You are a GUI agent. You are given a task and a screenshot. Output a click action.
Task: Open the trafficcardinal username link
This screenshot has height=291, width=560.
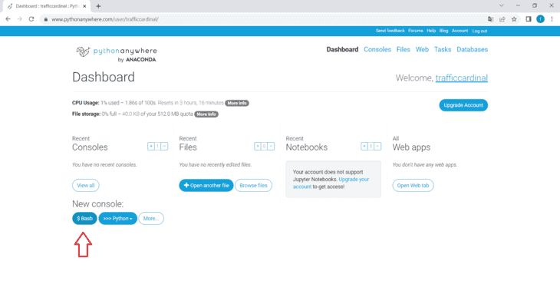click(462, 78)
